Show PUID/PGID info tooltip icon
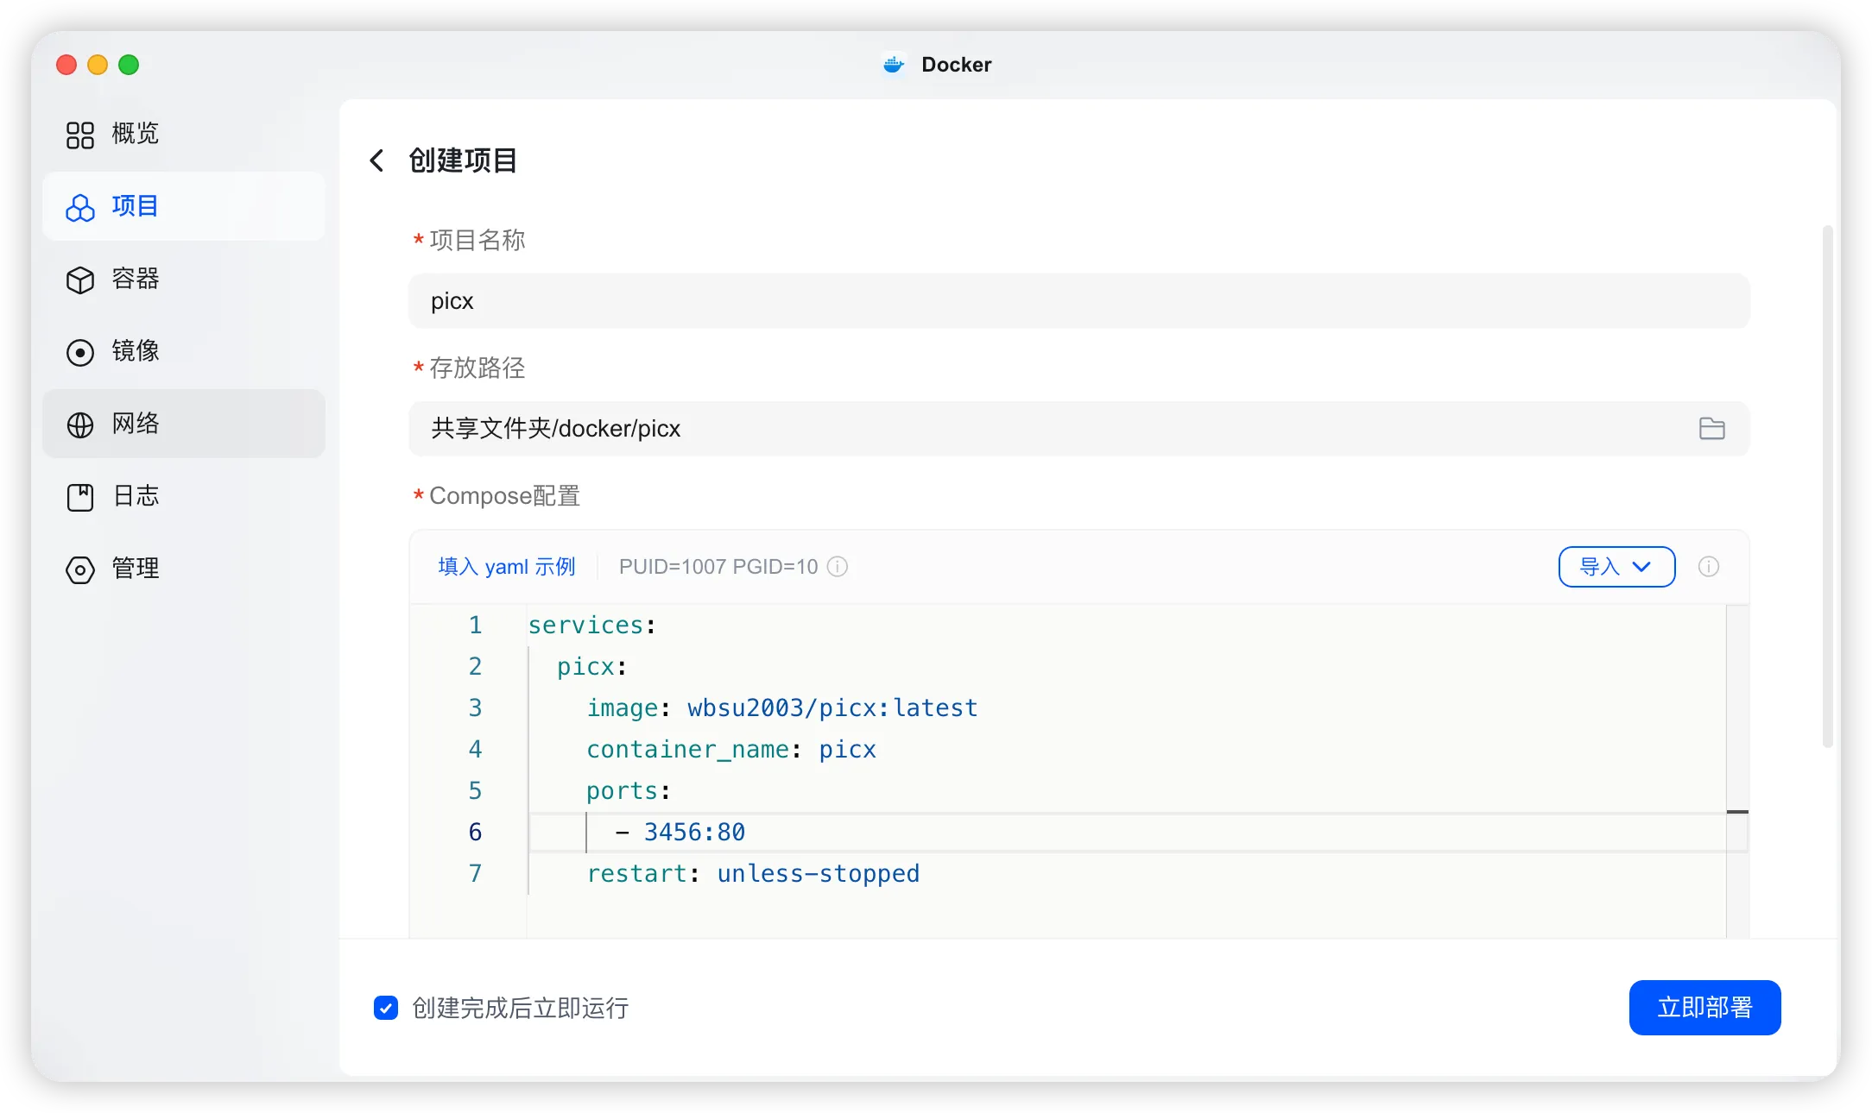 pos(838,567)
